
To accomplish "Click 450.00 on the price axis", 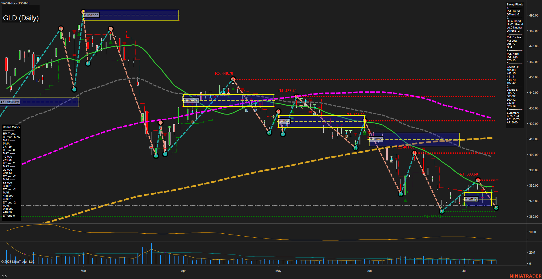I will click(534, 77).
